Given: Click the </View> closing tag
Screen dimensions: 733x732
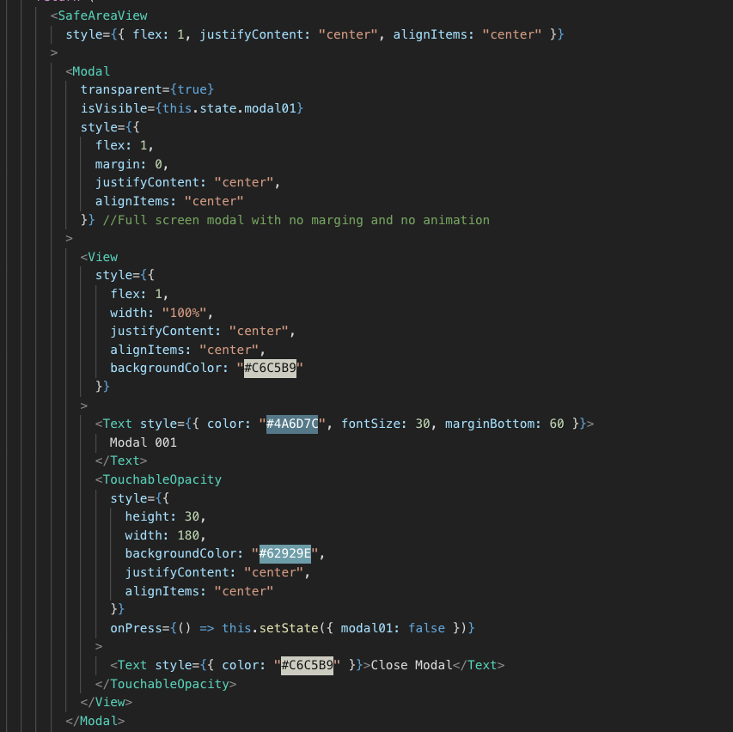Looking at the screenshot, I should click(x=106, y=703).
